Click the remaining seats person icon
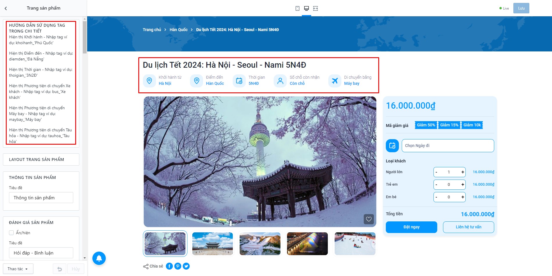This screenshot has width=552, height=276. tap(280, 80)
